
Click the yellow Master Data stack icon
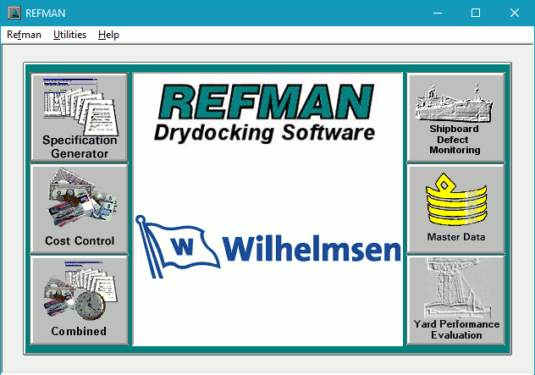coord(455,200)
